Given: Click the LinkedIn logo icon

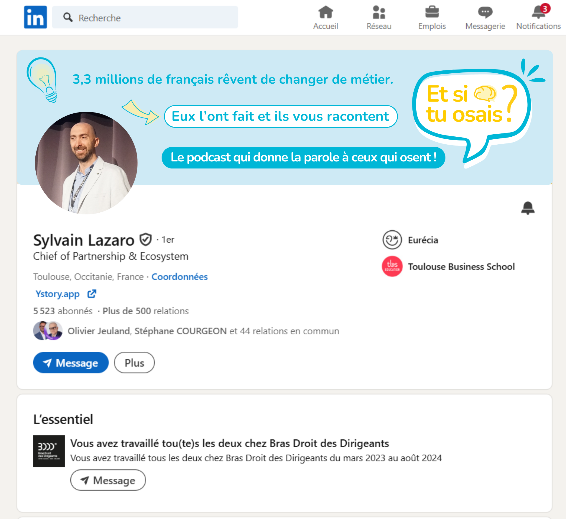Looking at the screenshot, I should pos(35,17).
